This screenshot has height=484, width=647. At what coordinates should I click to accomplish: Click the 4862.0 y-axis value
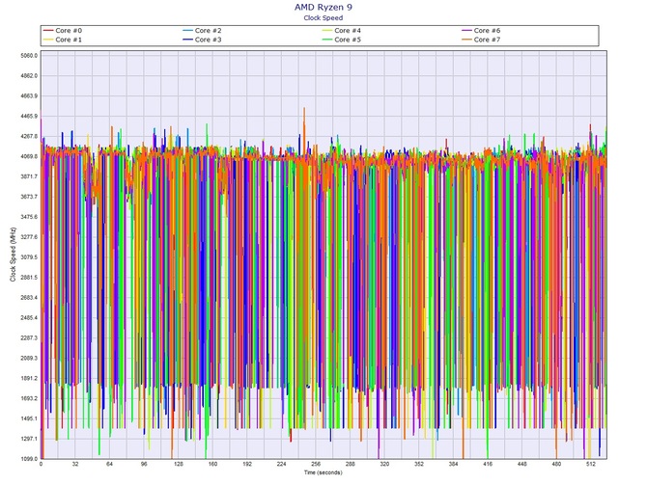click(29, 76)
